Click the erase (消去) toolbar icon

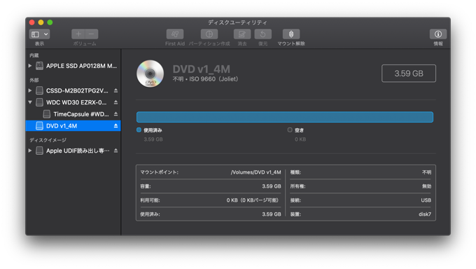(x=242, y=34)
